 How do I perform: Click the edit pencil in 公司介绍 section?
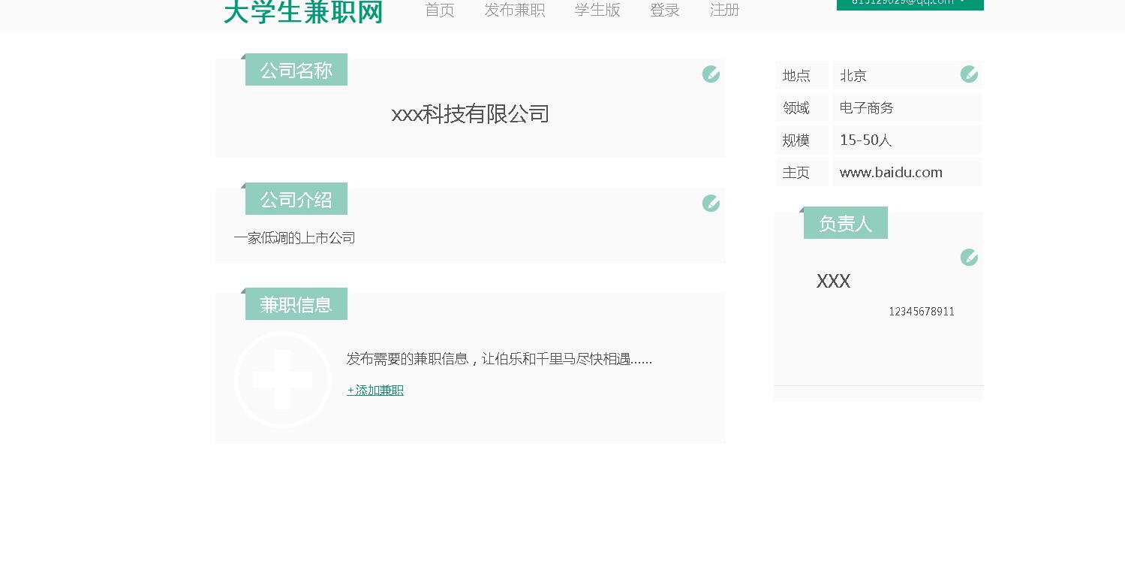tap(711, 203)
